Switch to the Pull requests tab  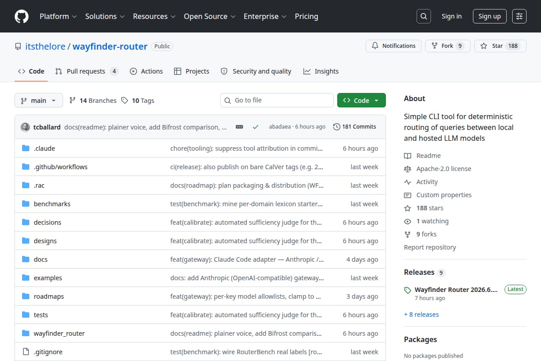coord(87,71)
